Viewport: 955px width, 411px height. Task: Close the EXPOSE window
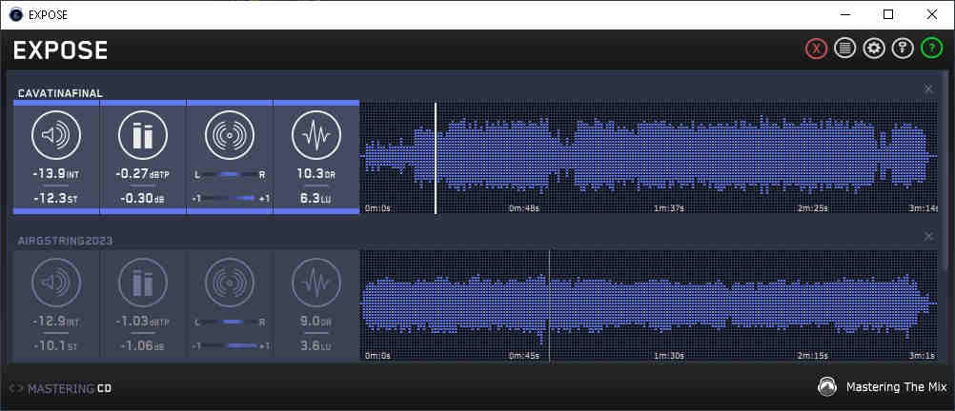pyautogui.click(x=931, y=14)
